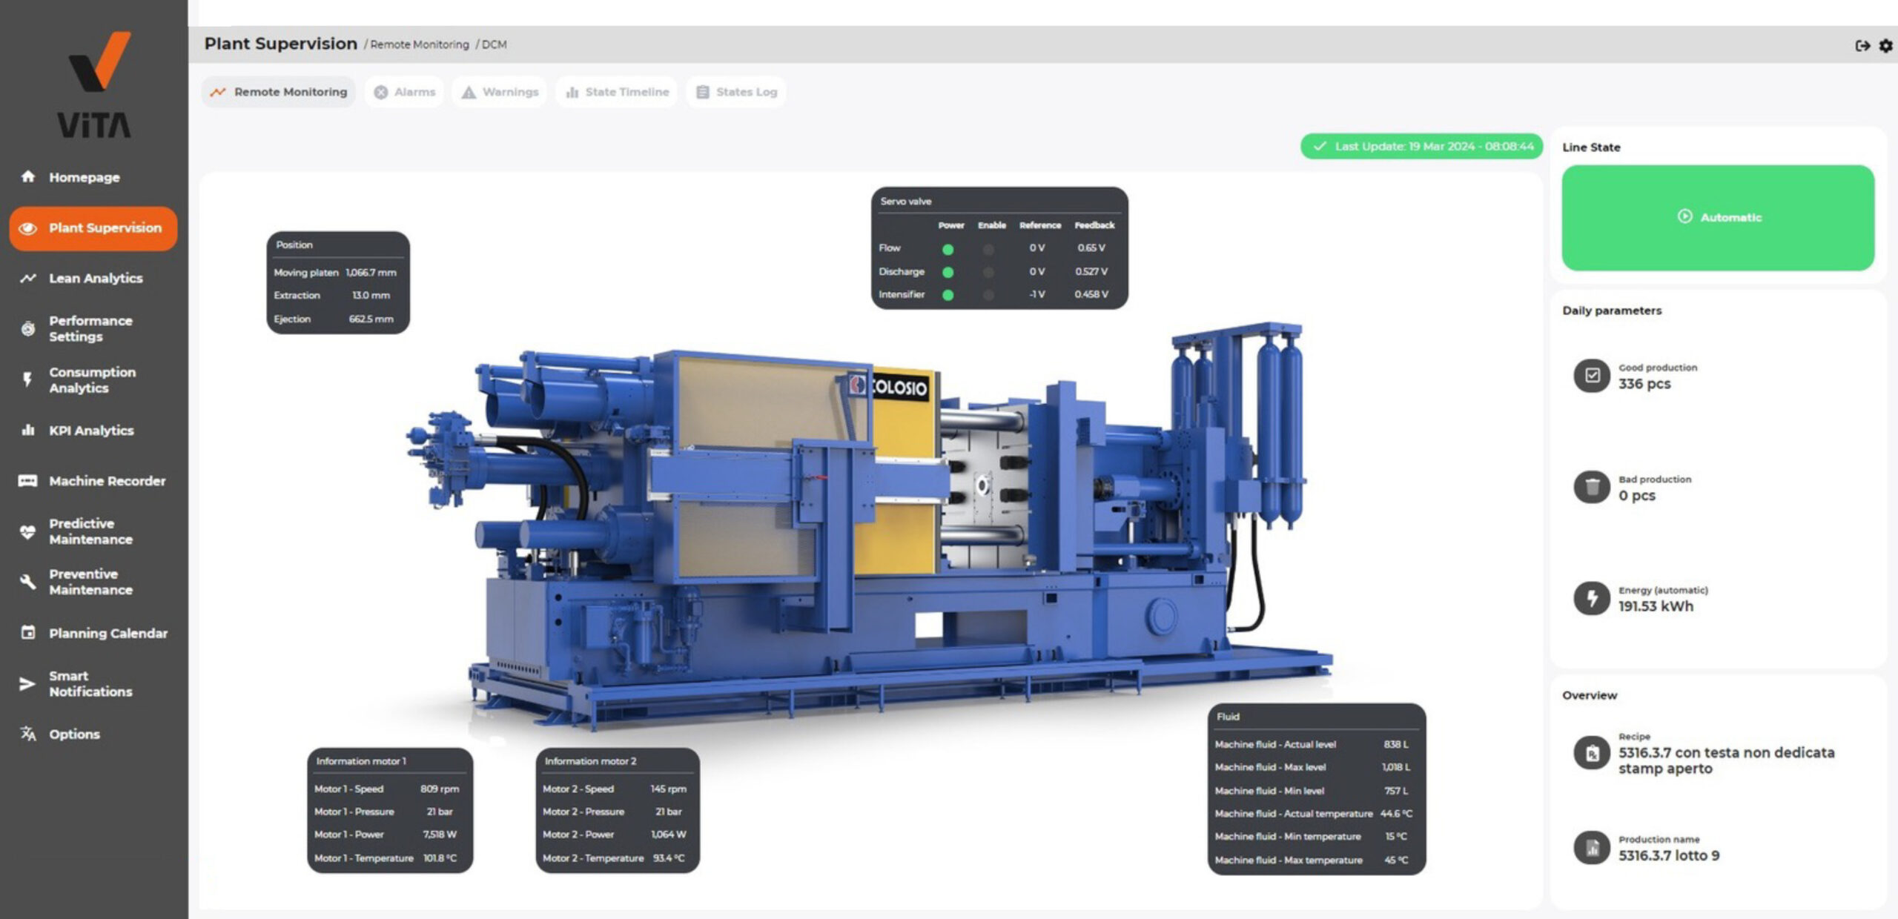Viewport: 1898px width, 919px height.
Task: Click the Flow enable indicator
Action: [988, 249]
